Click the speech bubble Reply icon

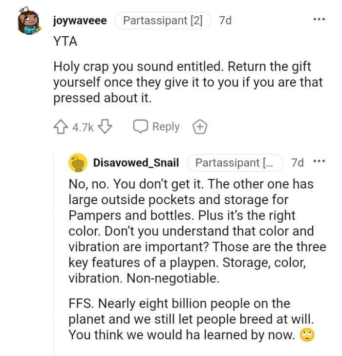pos(140,127)
